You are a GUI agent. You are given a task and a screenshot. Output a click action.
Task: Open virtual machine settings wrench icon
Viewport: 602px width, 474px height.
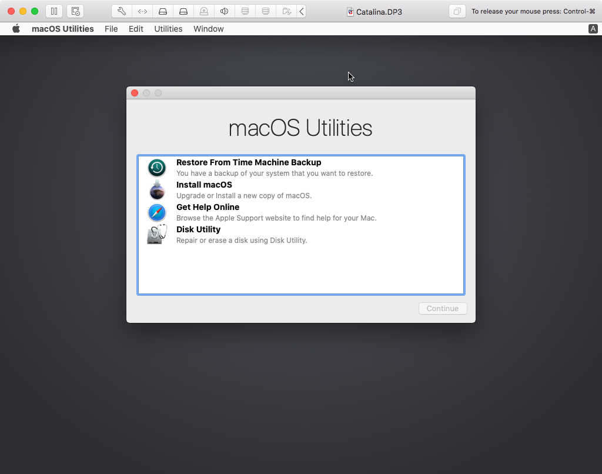tap(122, 12)
